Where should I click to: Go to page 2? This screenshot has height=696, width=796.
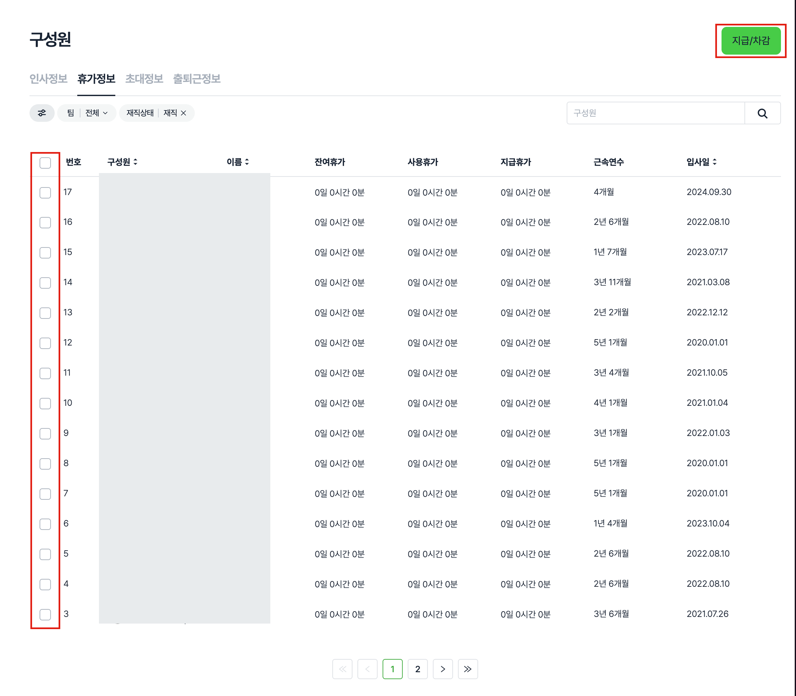point(417,669)
